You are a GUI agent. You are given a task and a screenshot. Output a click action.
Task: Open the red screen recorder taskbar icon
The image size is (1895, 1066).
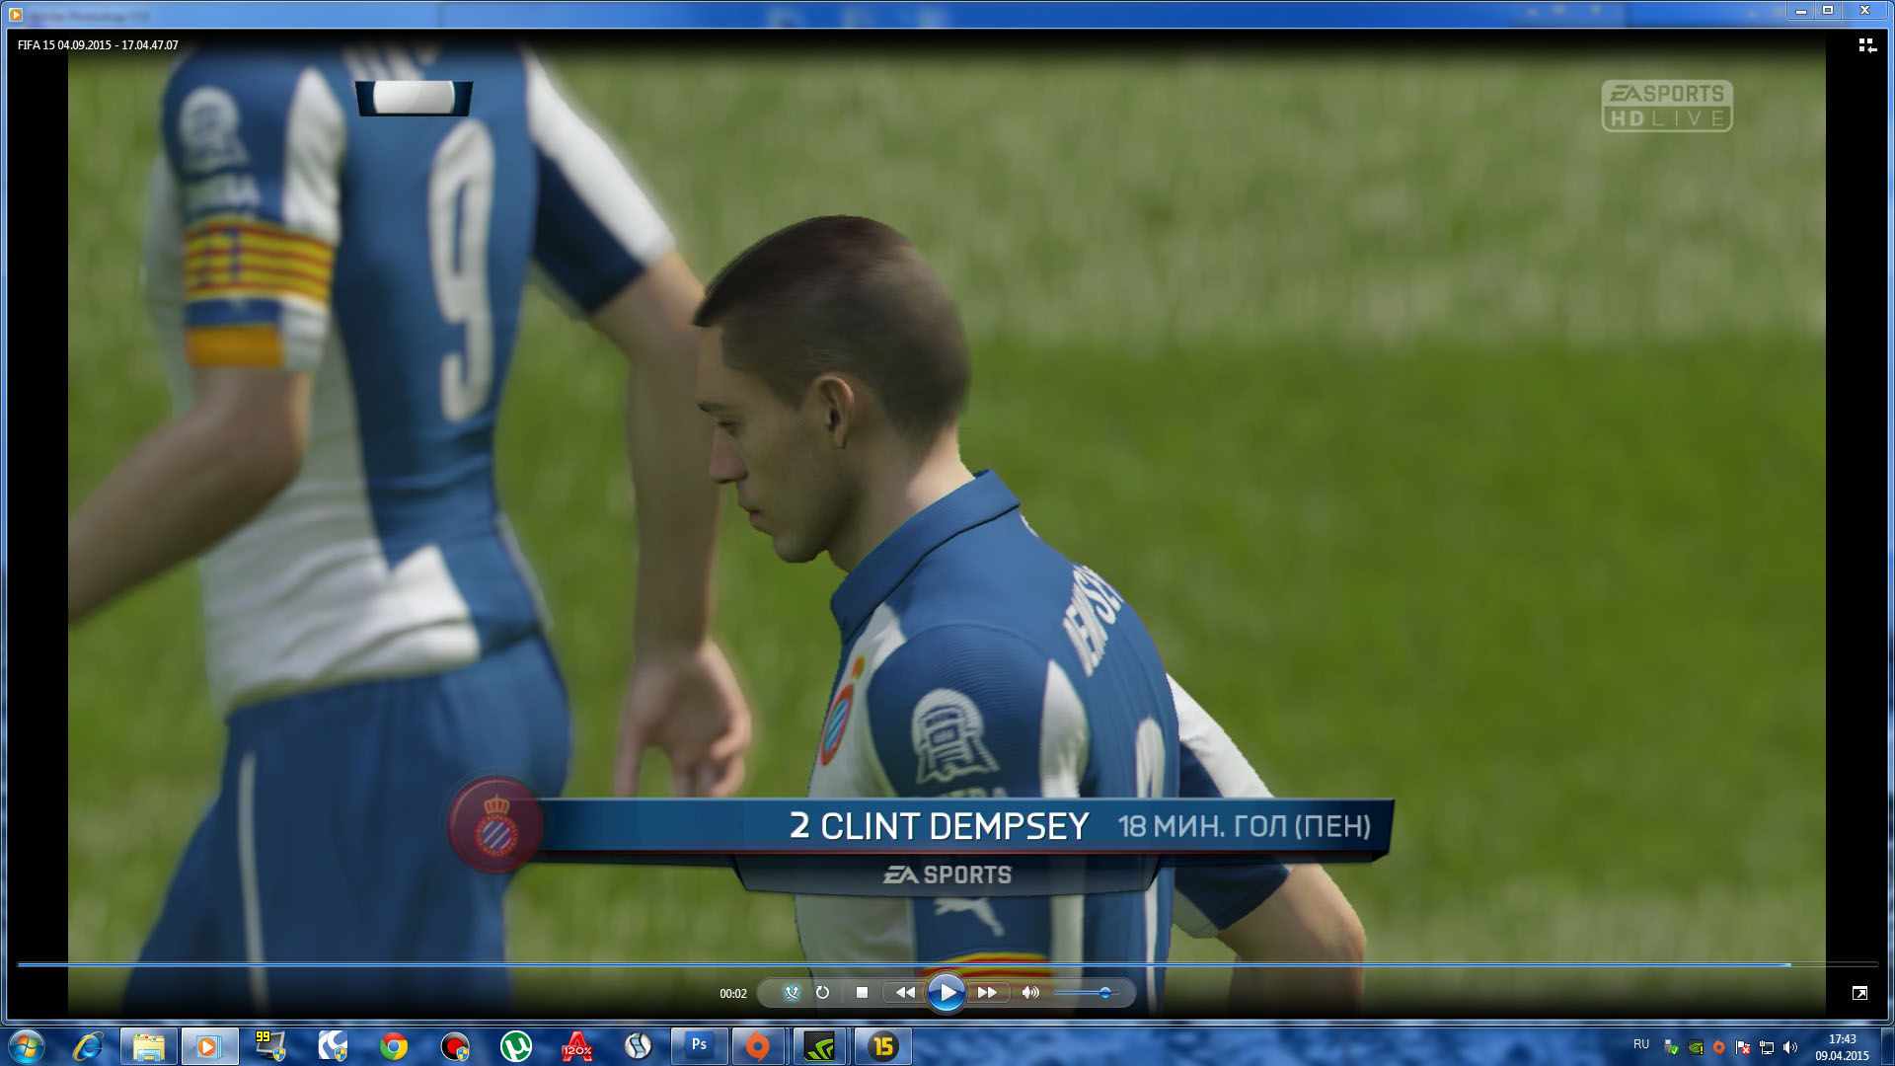point(455,1046)
